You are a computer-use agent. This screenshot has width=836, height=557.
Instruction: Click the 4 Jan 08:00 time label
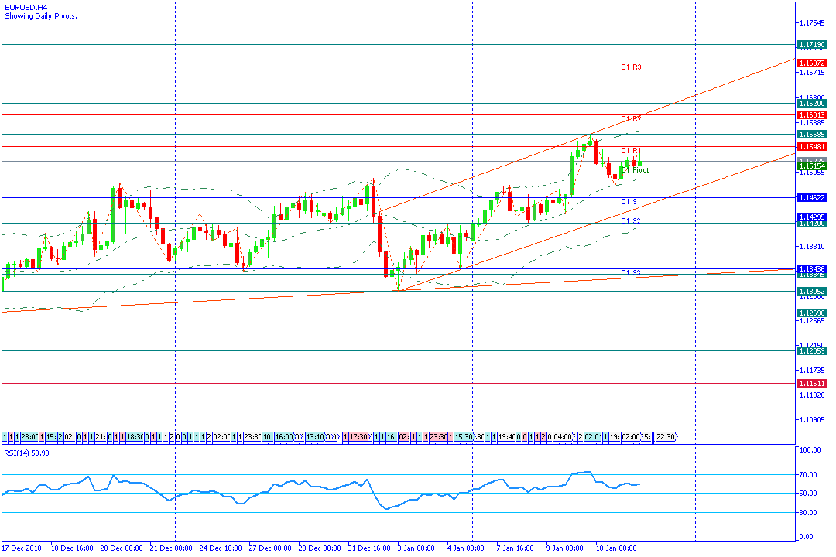pyautogui.click(x=466, y=548)
